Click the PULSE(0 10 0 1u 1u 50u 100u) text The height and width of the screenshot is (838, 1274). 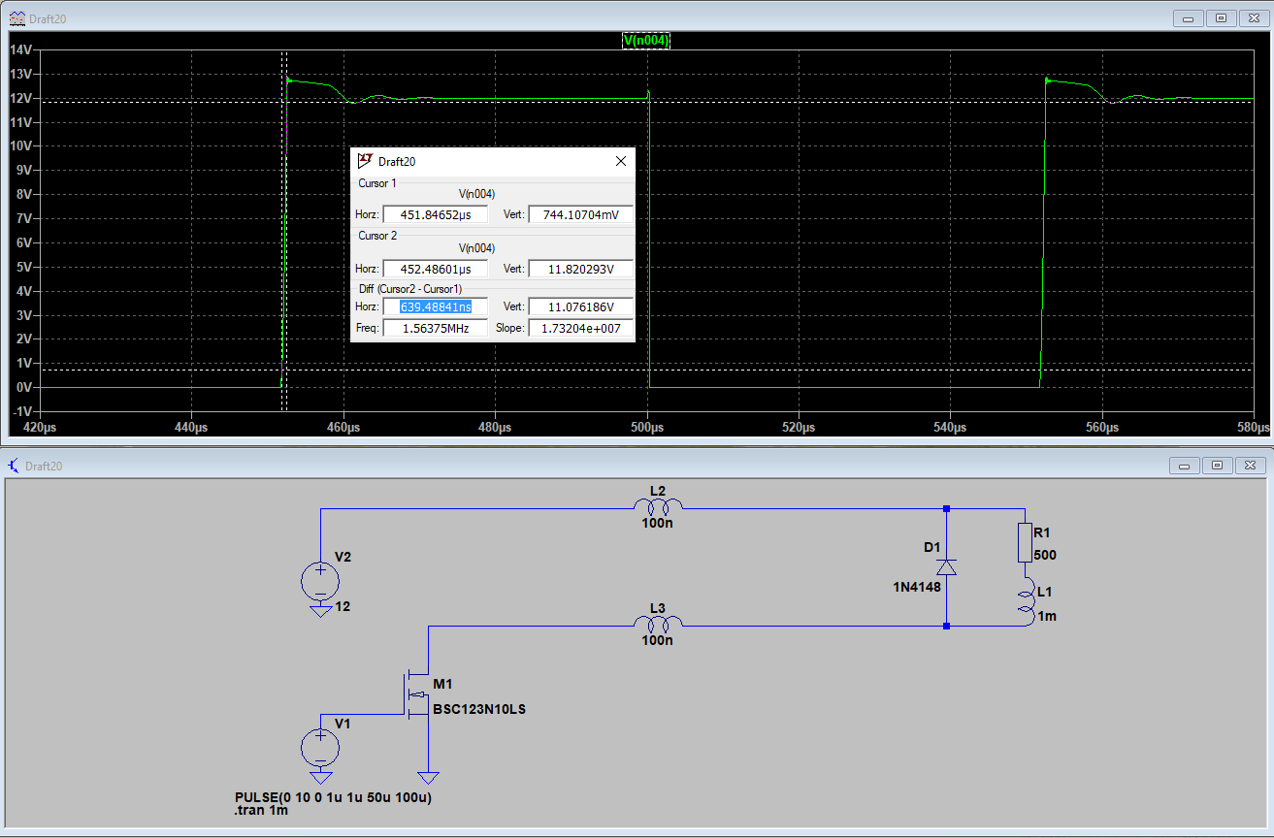pos(333,797)
